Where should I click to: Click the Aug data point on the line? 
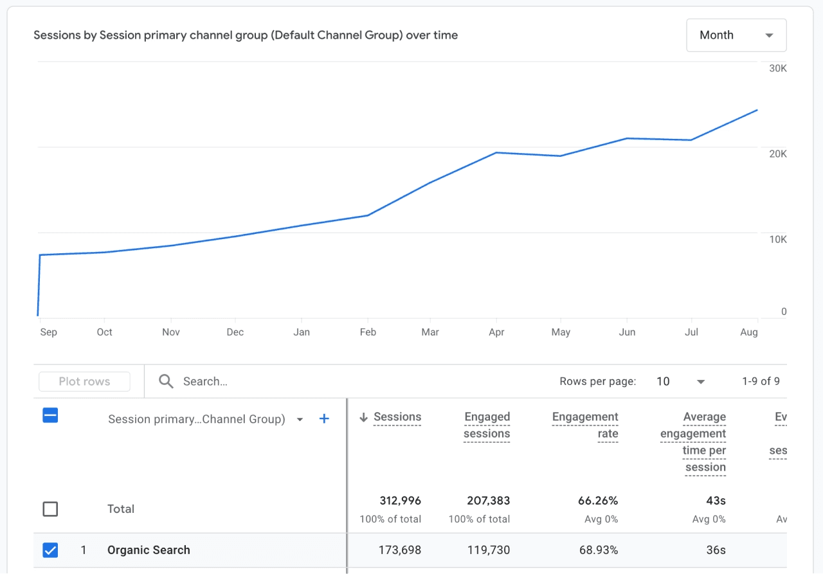click(x=757, y=110)
